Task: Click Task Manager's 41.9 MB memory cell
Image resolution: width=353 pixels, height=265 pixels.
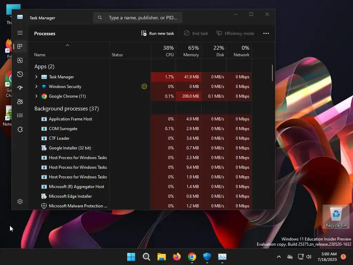Action: (x=189, y=77)
